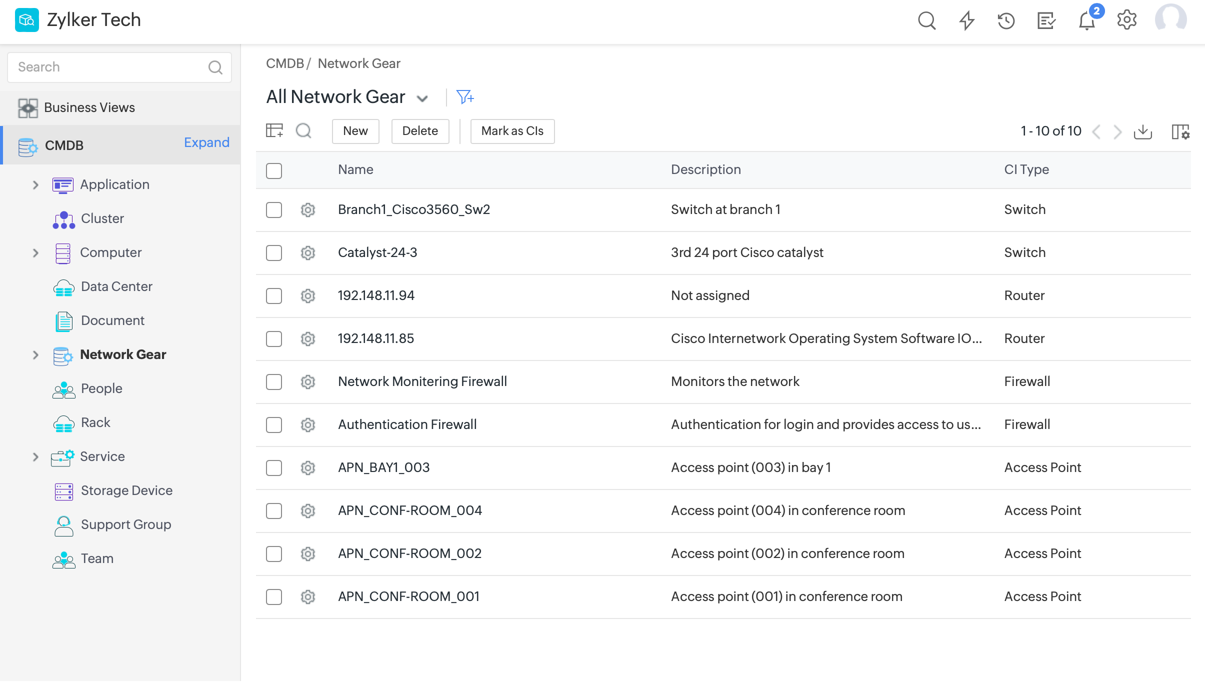The width and height of the screenshot is (1205, 691).
Task: Sort by the Name column header
Action: [x=355, y=169]
